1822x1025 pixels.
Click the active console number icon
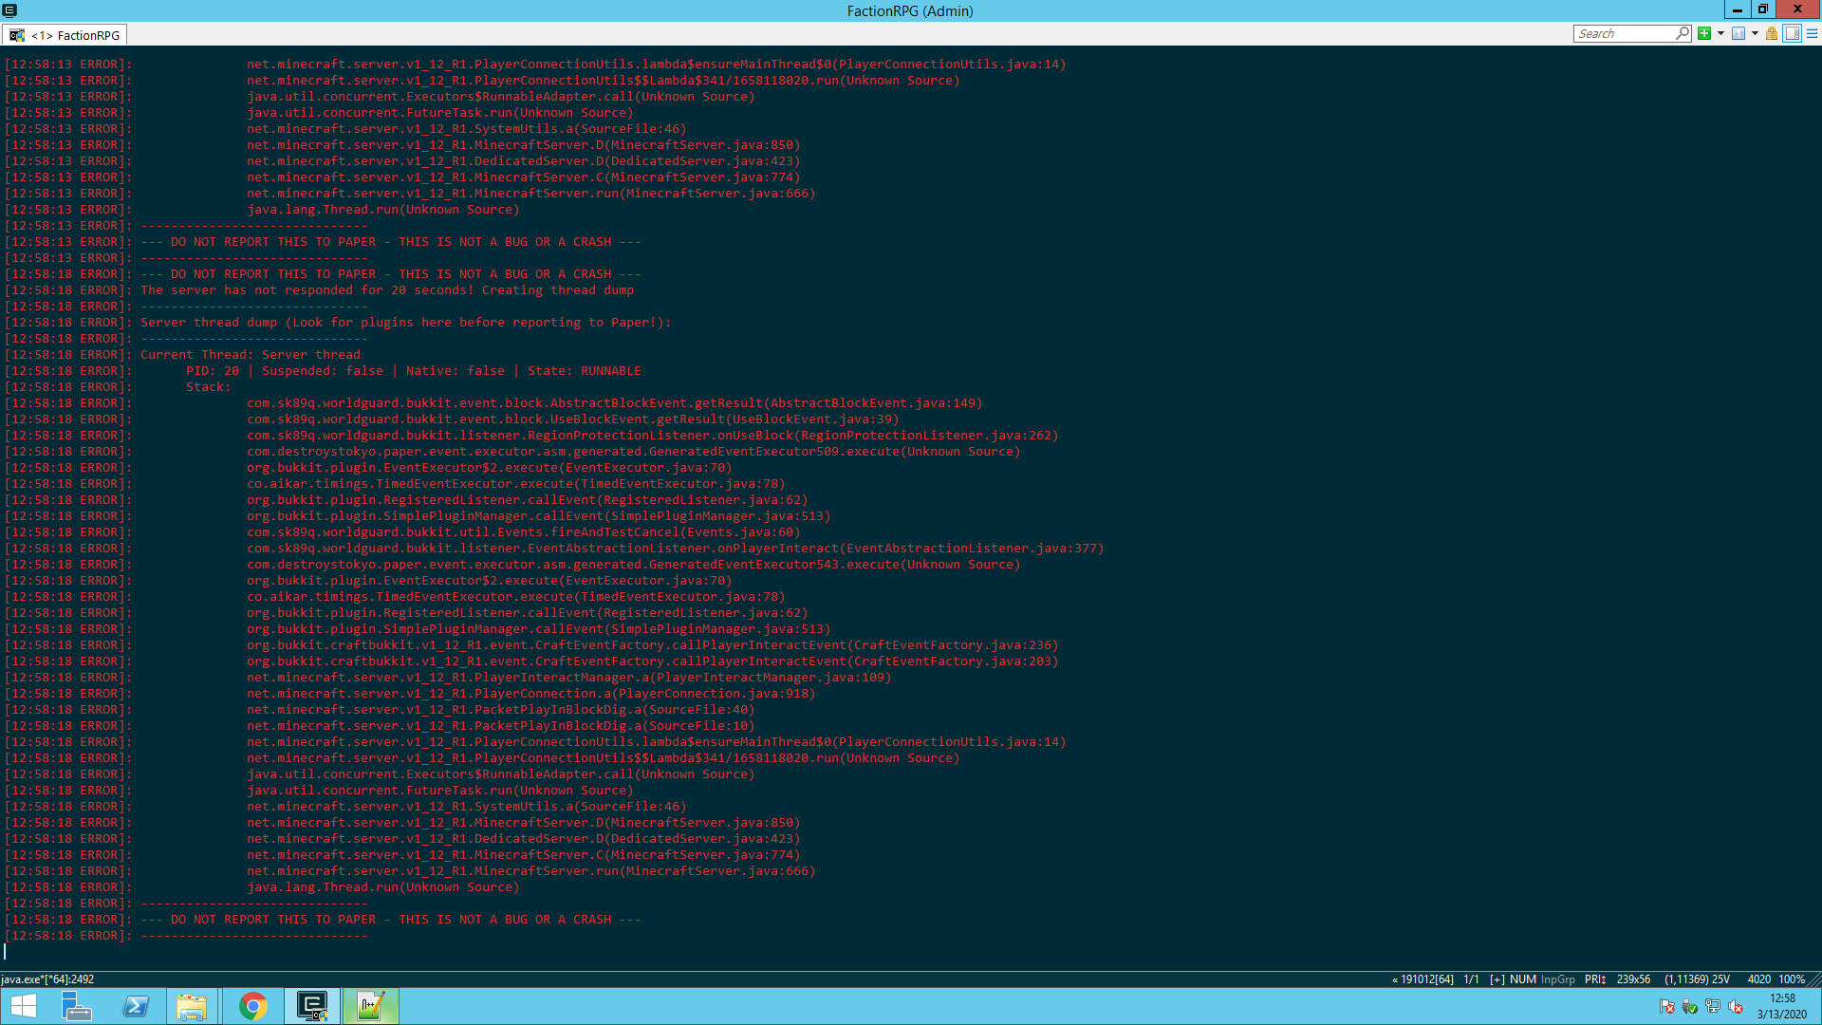(x=1738, y=33)
